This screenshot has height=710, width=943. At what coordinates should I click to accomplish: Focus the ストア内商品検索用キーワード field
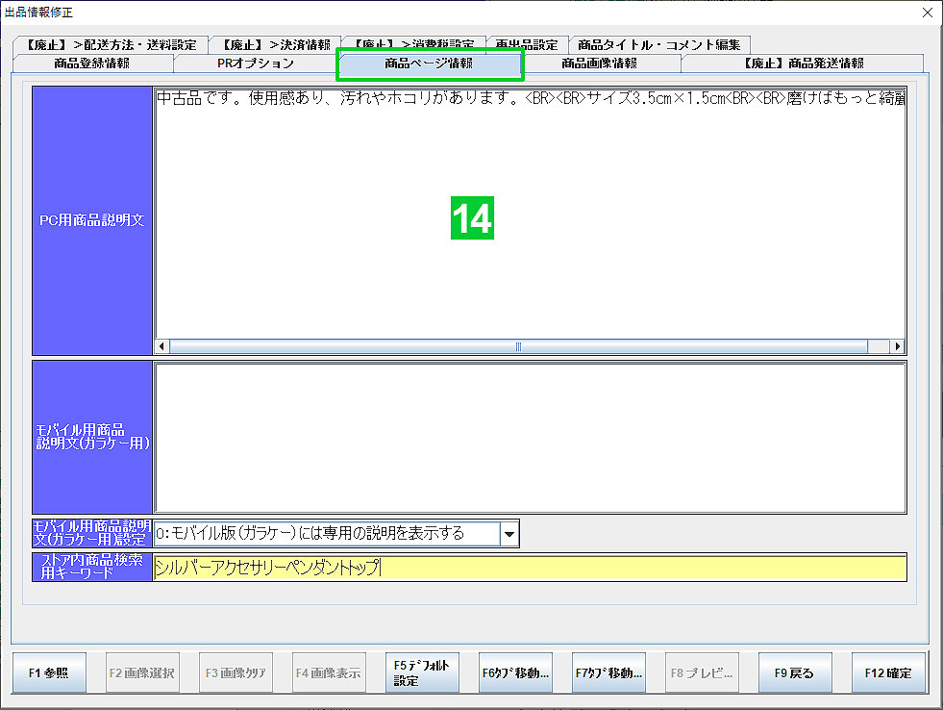(x=529, y=568)
